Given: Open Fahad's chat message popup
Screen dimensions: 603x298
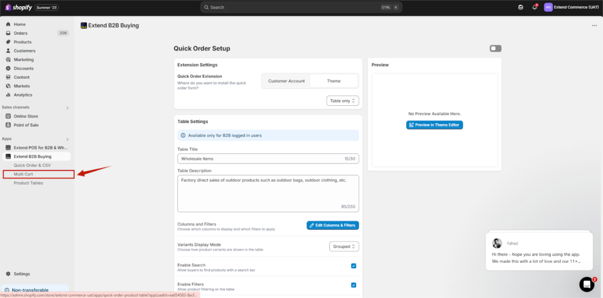Looking at the screenshot, I should click(x=539, y=251).
